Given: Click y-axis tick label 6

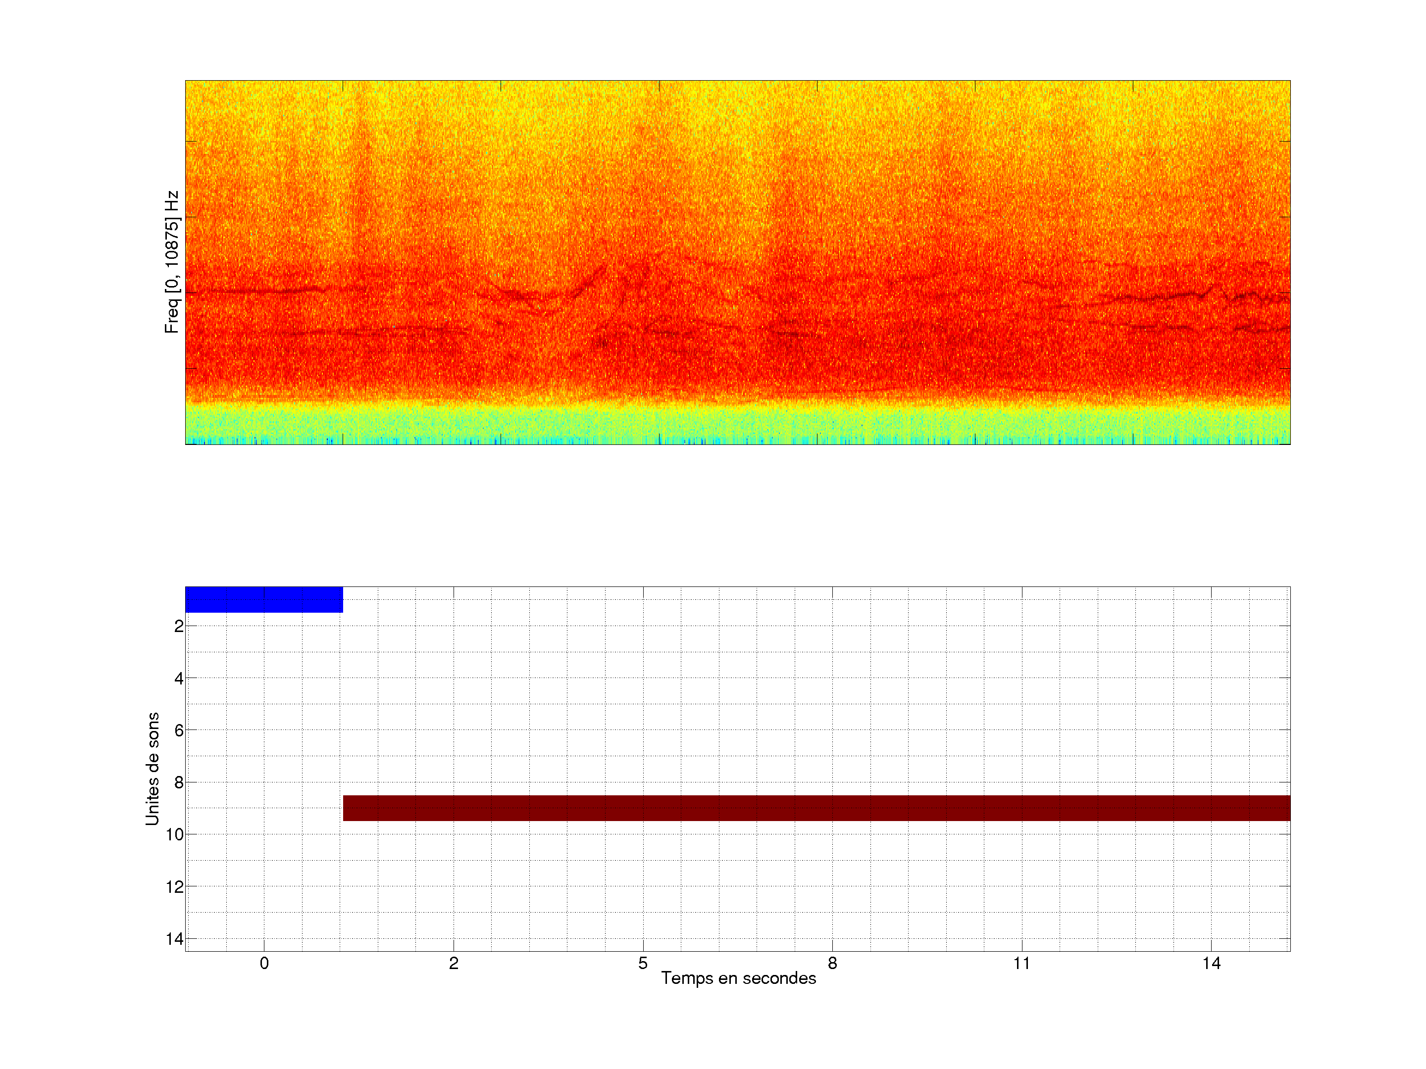Looking at the screenshot, I should [179, 730].
